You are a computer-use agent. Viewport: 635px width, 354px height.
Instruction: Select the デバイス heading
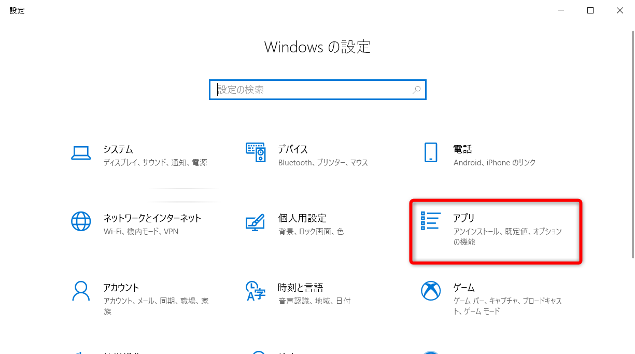coord(293,149)
